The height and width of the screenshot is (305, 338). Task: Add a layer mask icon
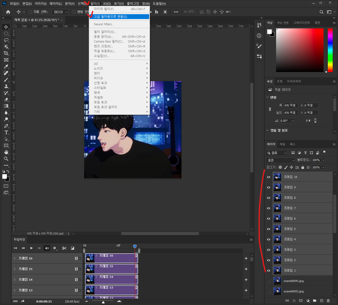click(x=301, y=301)
